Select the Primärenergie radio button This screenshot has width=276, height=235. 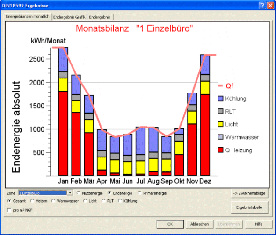139,193
